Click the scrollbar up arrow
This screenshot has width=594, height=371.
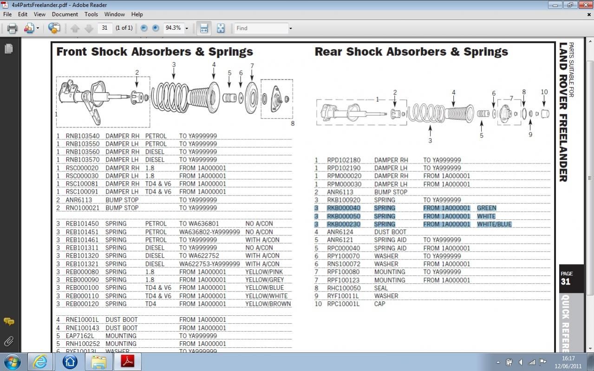tap(590, 41)
